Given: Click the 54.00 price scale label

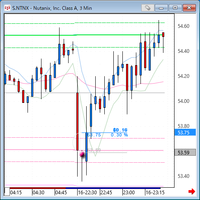Looking at the screenshot, I should click(184, 101).
